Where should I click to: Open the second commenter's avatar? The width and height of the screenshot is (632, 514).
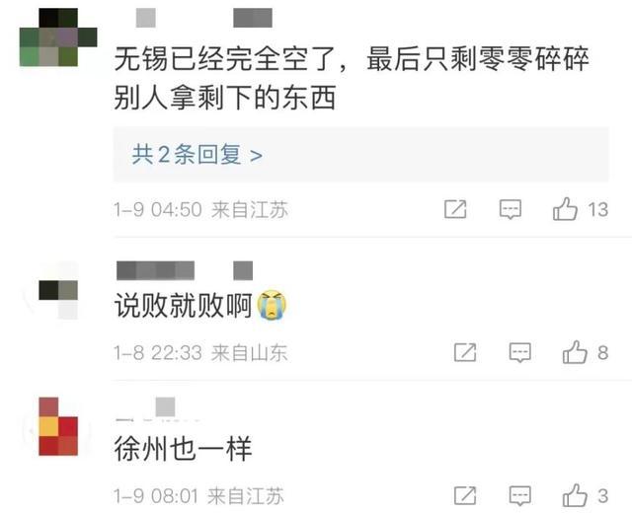56,292
